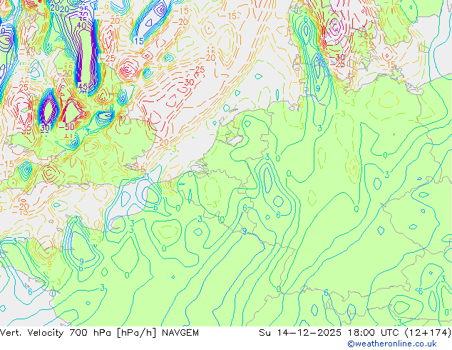Click the magenta '-50' contour label
The width and height of the screenshot is (452, 350).
coord(66,127)
